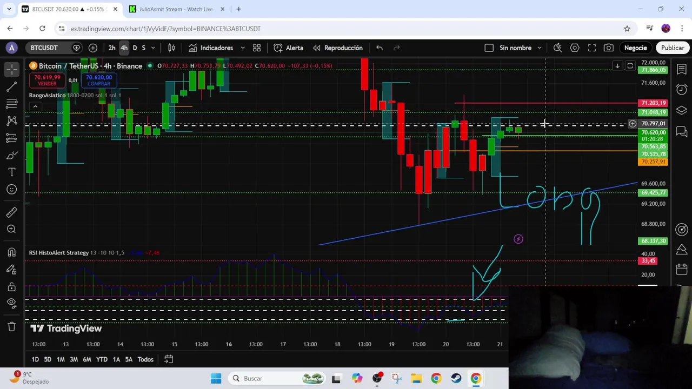
Task: Click the red VENDER price button
Action: coord(47,81)
